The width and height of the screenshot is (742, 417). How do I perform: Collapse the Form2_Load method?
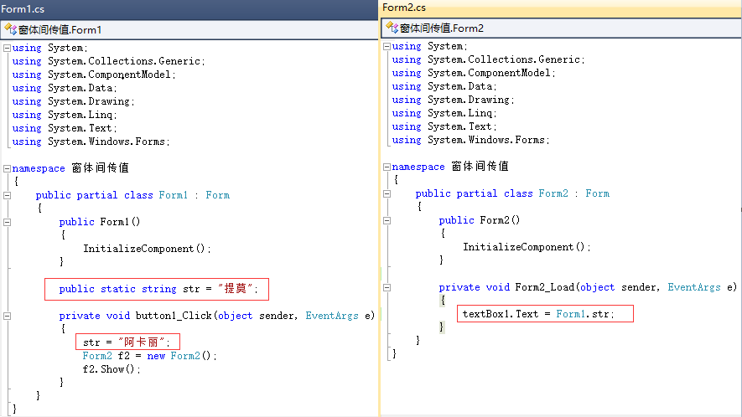point(387,287)
